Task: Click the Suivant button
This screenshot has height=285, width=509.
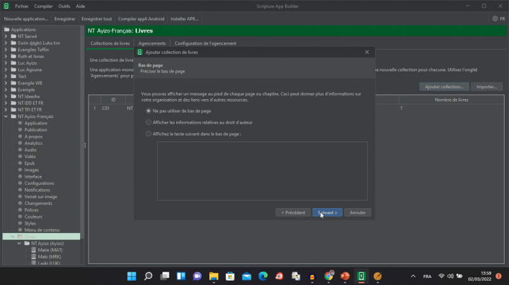Action: 327,213
